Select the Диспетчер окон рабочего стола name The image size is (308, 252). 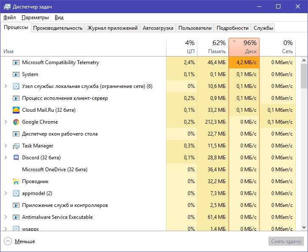[60, 134]
